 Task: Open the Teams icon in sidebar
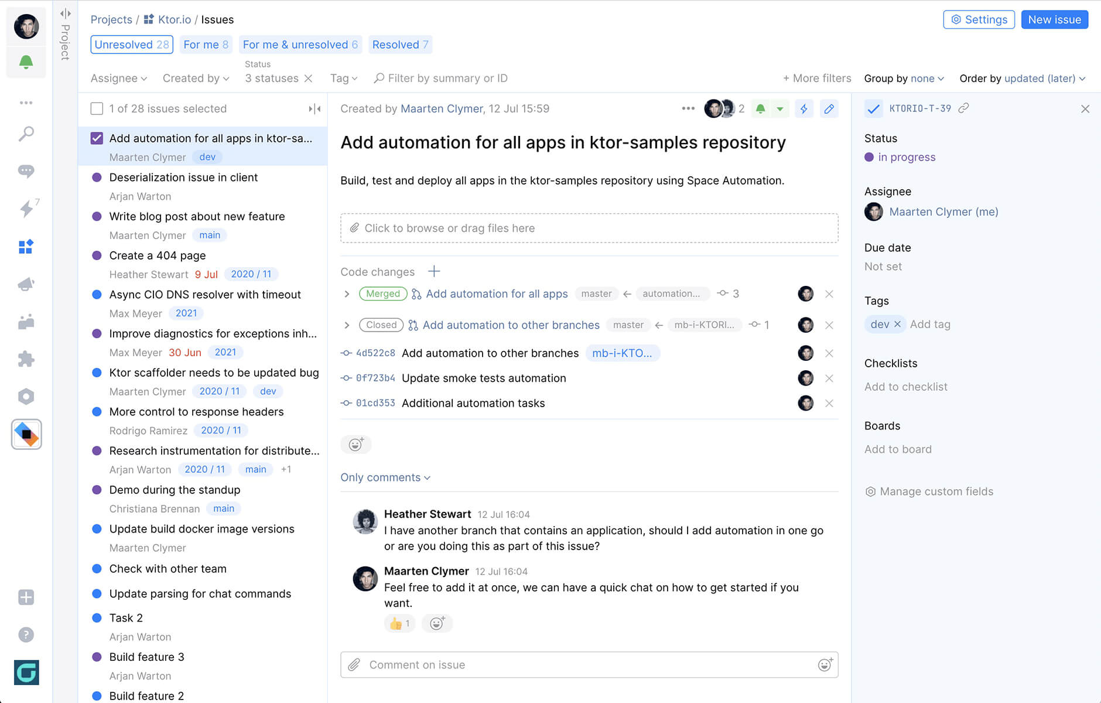[26, 322]
